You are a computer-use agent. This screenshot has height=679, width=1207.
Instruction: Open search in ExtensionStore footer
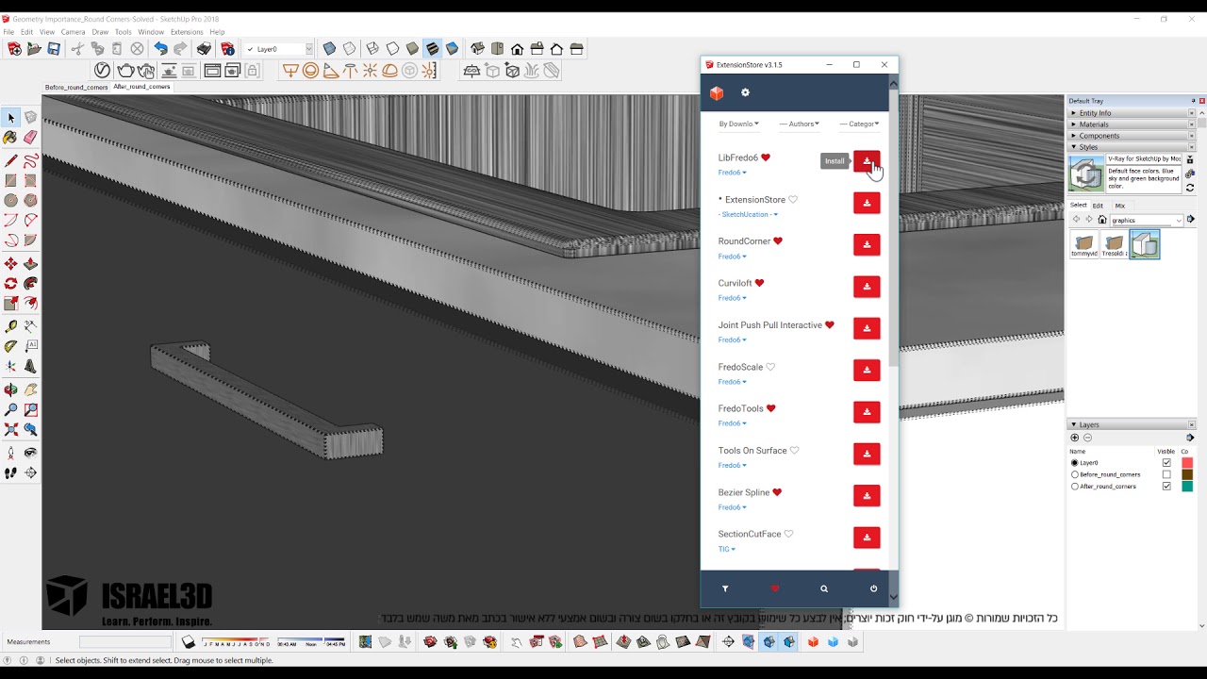(x=824, y=588)
